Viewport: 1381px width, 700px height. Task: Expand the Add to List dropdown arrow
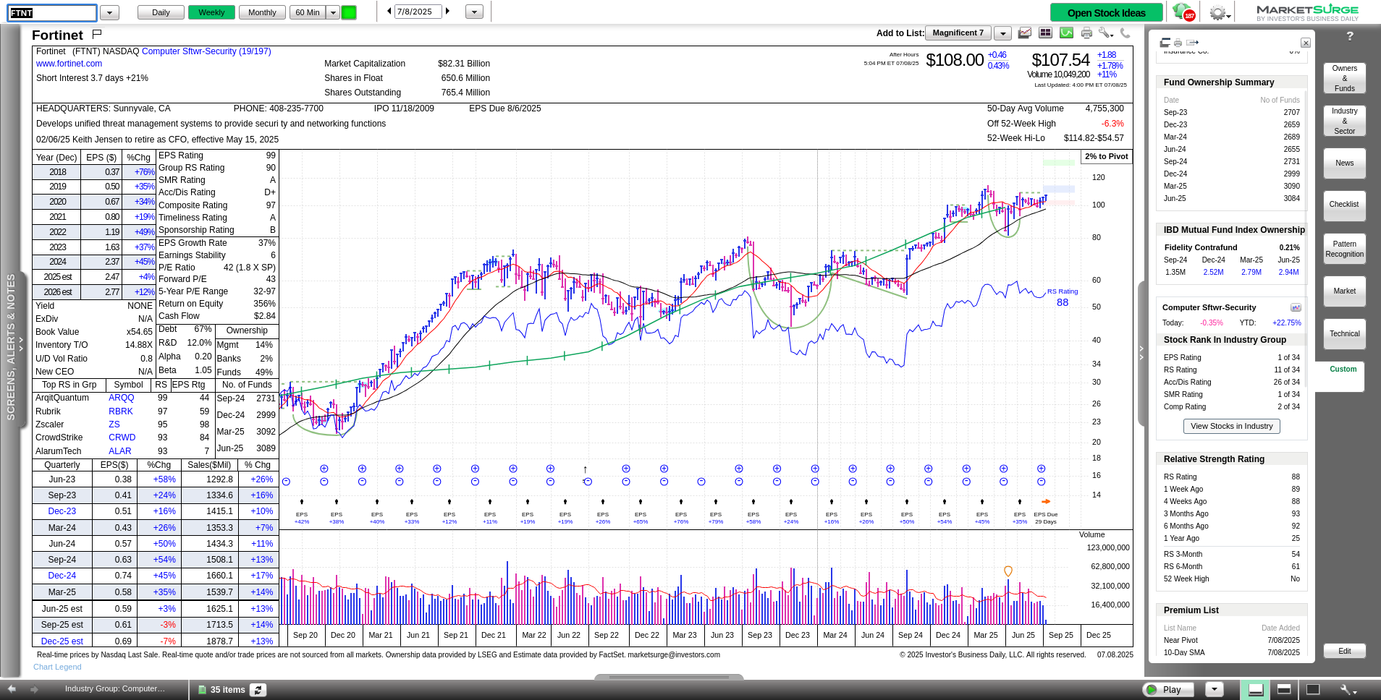[x=1002, y=33]
